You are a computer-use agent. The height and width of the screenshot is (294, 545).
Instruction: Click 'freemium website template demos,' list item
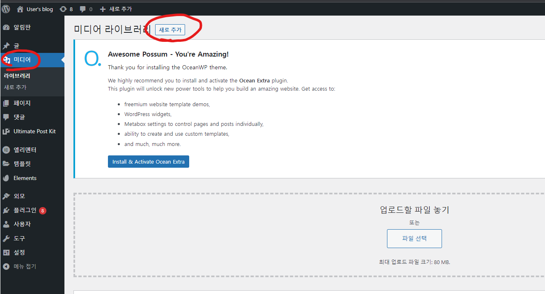tap(167, 104)
